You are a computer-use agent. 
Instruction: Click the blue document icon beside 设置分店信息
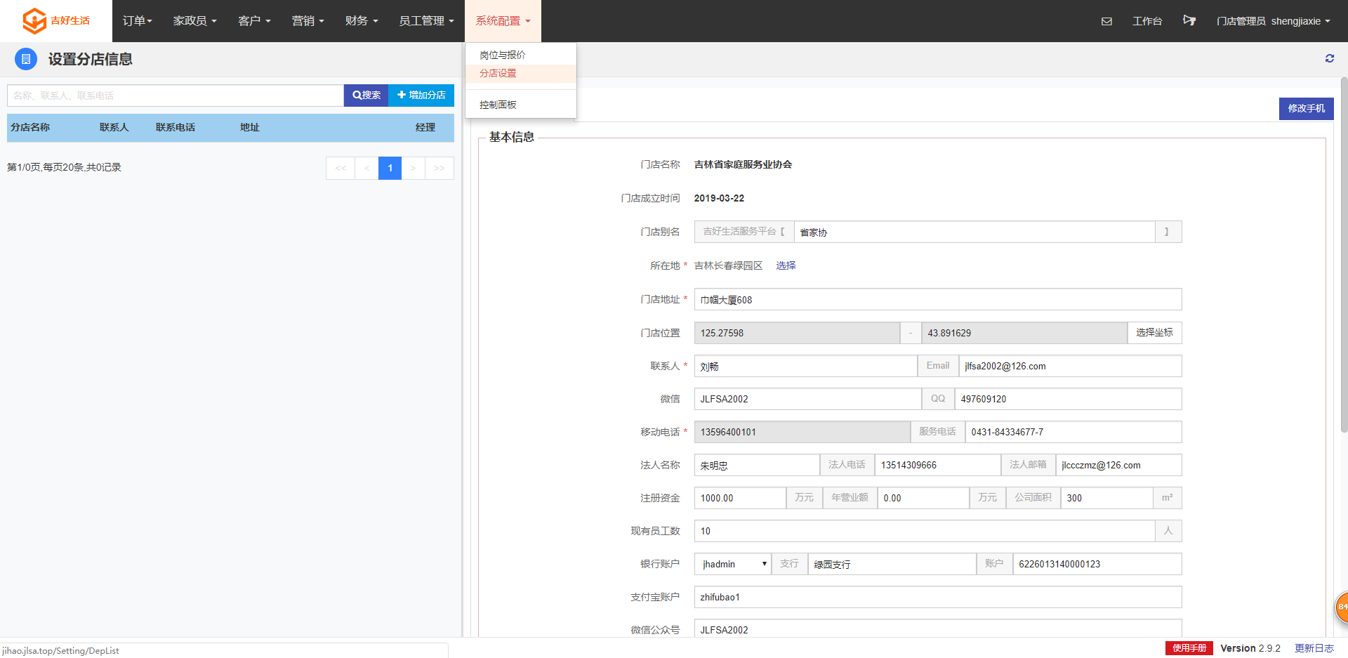[26, 59]
